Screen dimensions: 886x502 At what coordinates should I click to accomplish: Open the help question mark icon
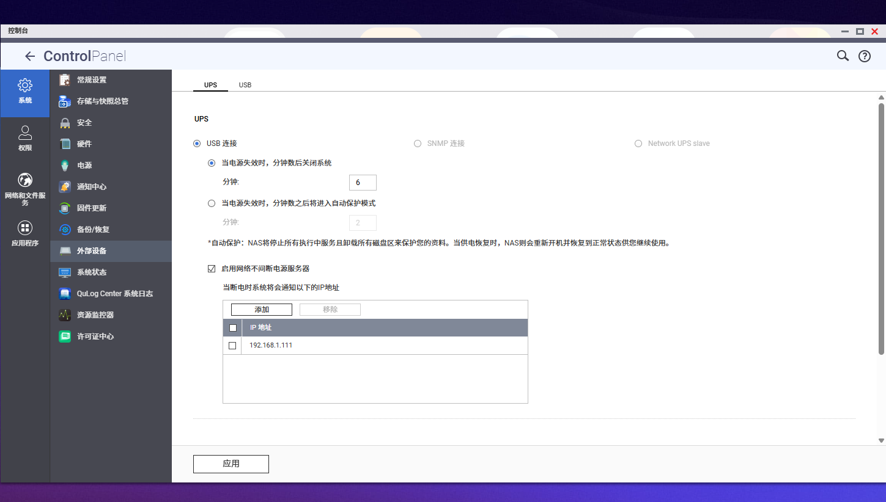[x=865, y=56]
